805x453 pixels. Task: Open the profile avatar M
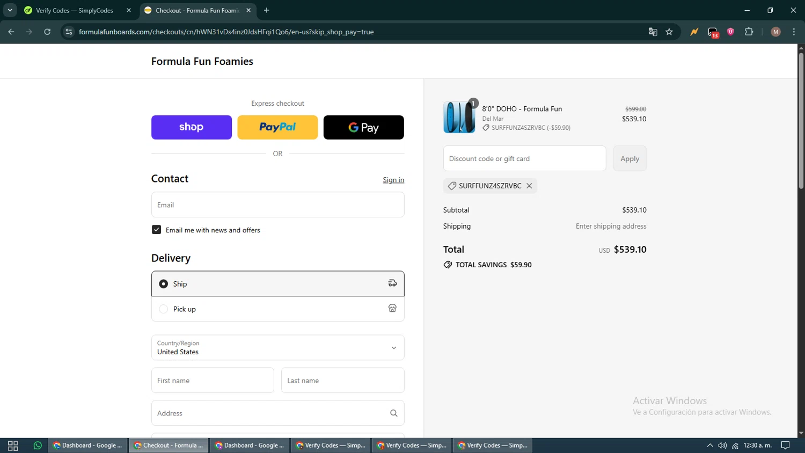[775, 32]
